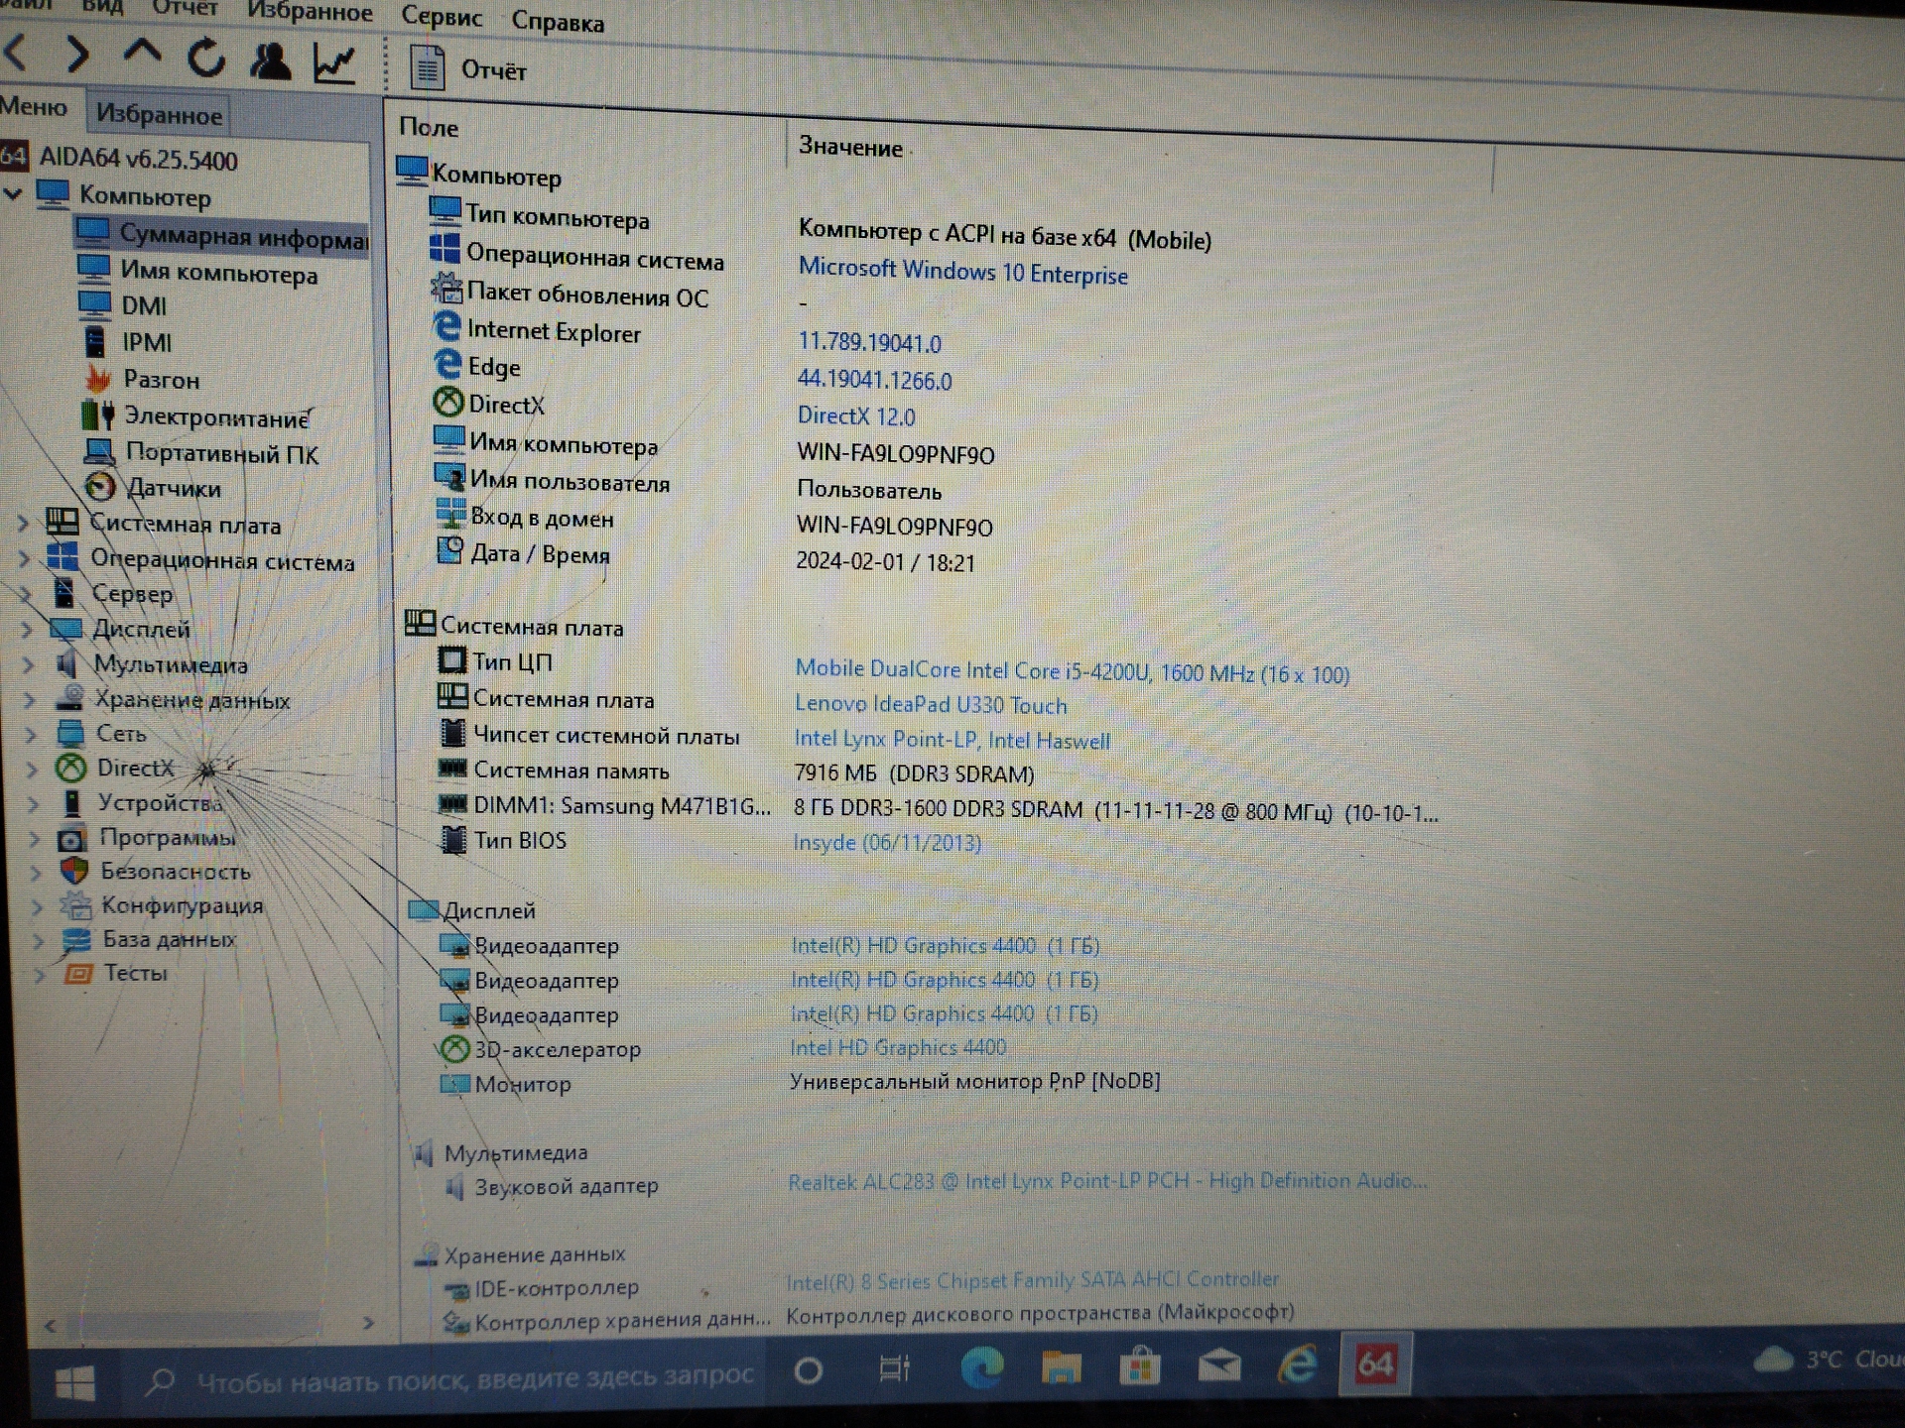Select Суммарная информация in the tree
Screen dimensions: 1905x1428
click(221, 237)
